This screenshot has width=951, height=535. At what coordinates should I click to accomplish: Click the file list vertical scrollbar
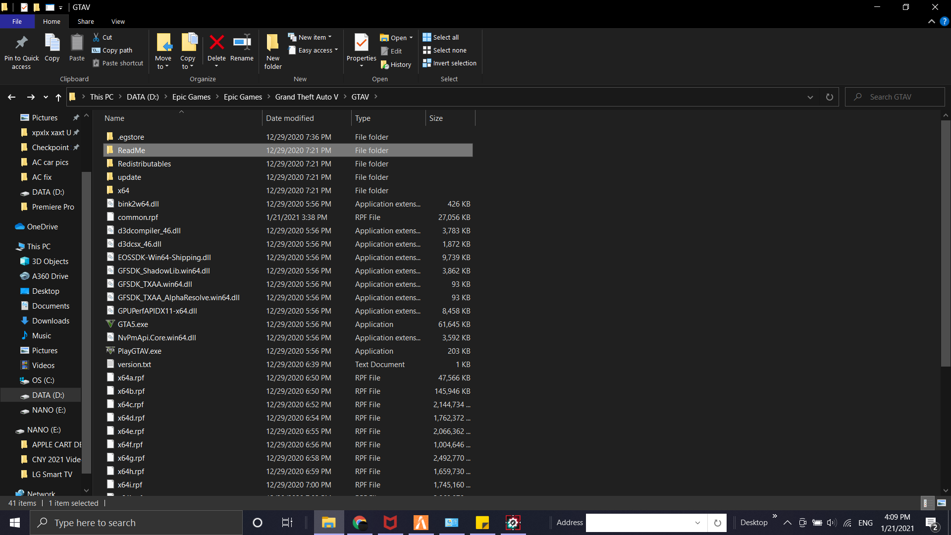(x=946, y=243)
